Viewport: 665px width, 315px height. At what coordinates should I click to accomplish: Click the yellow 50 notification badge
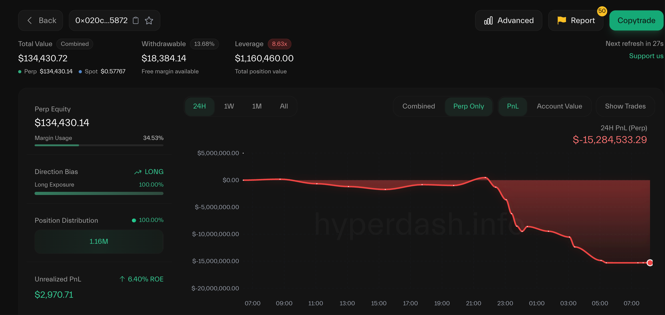coord(602,11)
